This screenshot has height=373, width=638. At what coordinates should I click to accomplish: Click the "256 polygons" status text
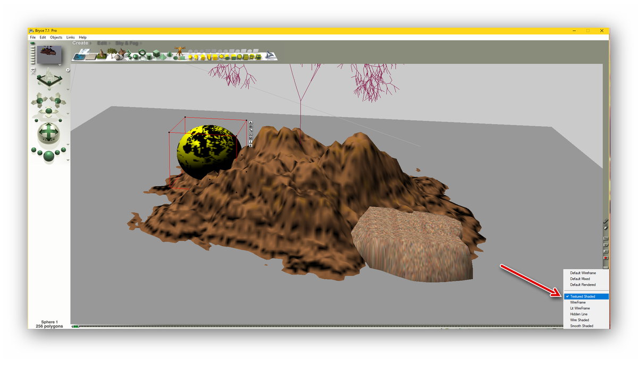(x=49, y=326)
